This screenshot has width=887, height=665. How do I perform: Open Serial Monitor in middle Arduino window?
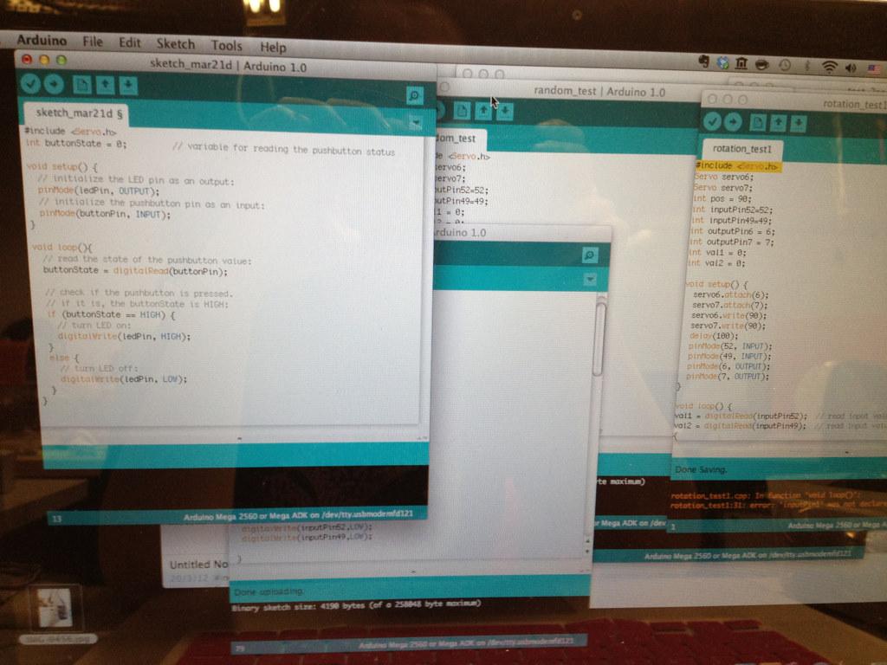pyautogui.click(x=589, y=255)
